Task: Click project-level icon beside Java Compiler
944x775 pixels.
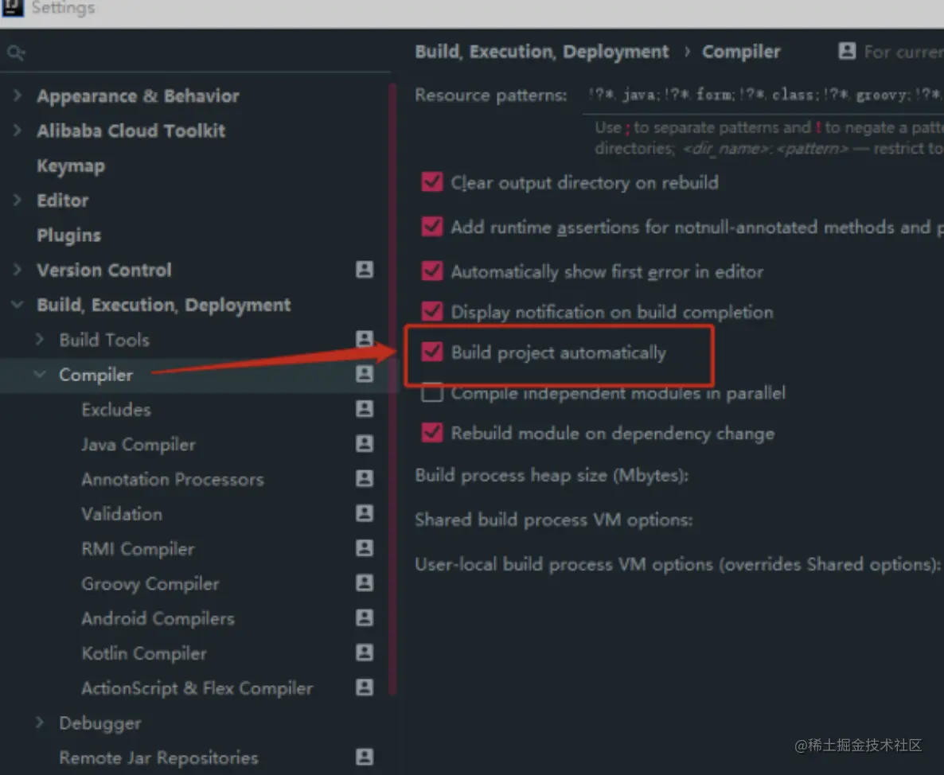Action: point(365,443)
